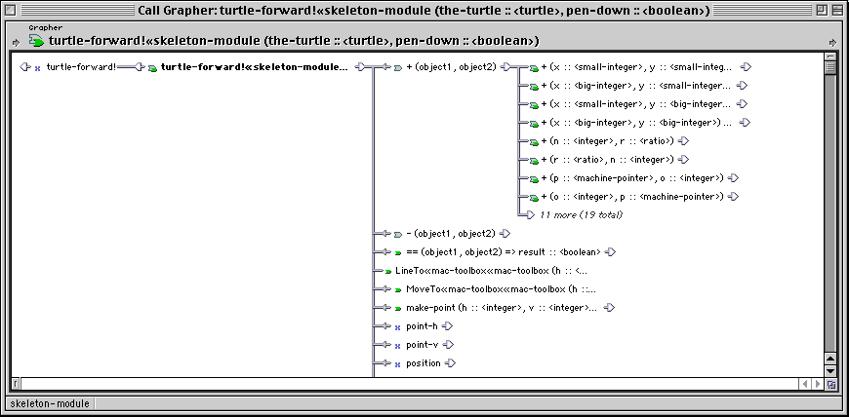The image size is (849, 417).
Task: Click the window collapse box in title bar
Action: tap(836, 10)
